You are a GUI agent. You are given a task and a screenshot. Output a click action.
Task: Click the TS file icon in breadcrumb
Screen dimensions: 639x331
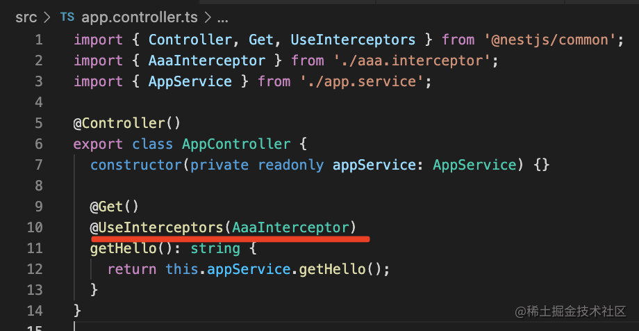coord(67,17)
